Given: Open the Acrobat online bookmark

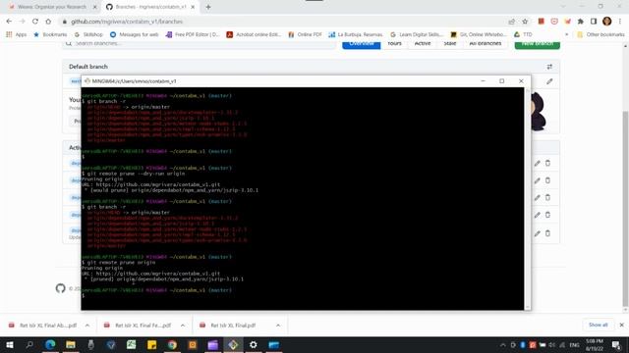Looking at the screenshot, I should (x=254, y=34).
